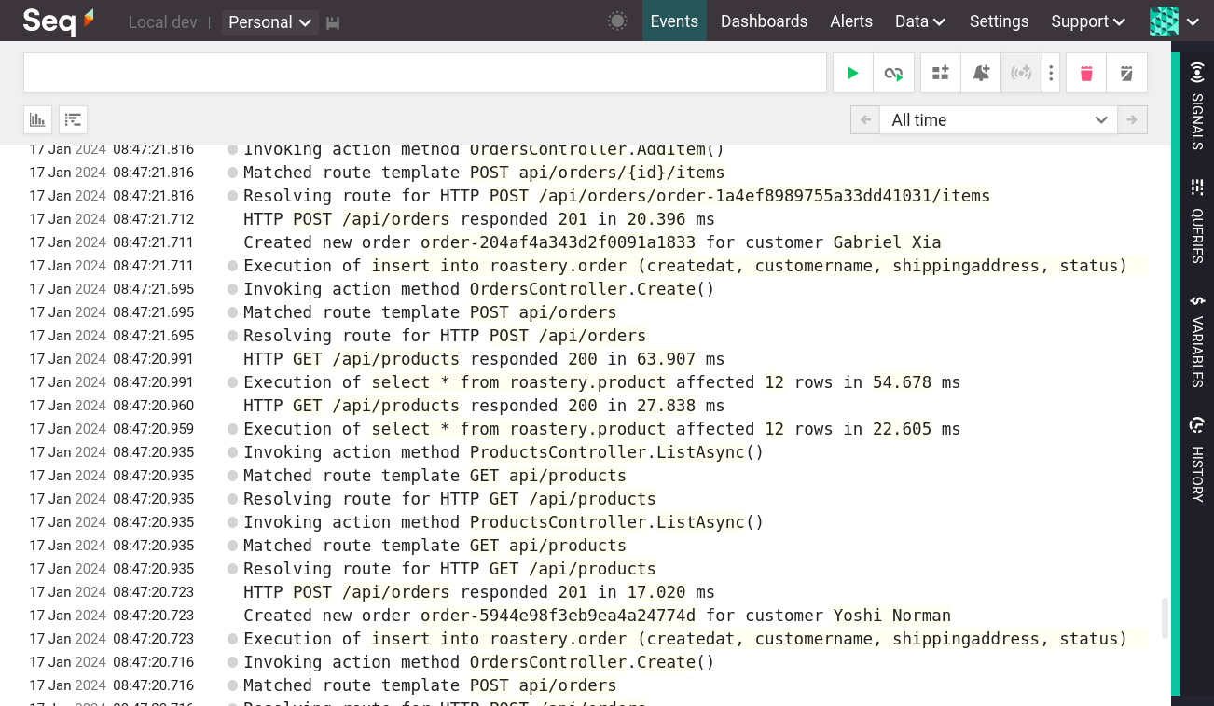Click order-5944e98f3eb9ea4a24774d order id value
Screen dimensions: 1214x706
coord(558,616)
